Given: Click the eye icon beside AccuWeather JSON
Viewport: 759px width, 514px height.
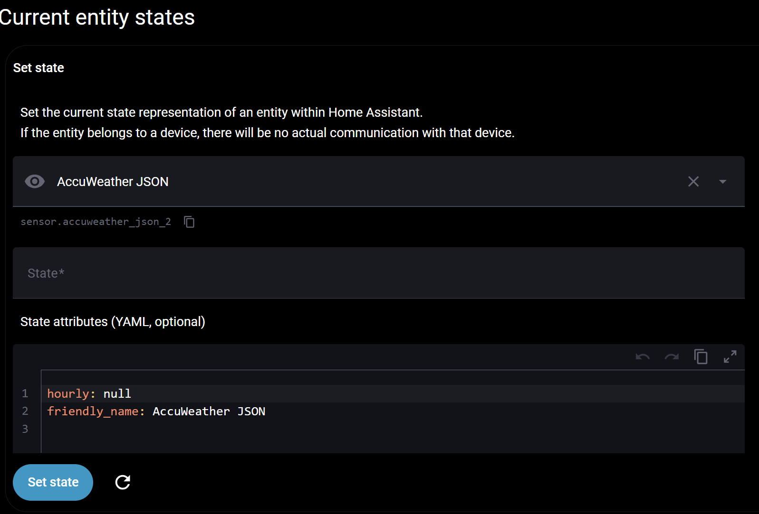Looking at the screenshot, I should (x=35, y=181).
